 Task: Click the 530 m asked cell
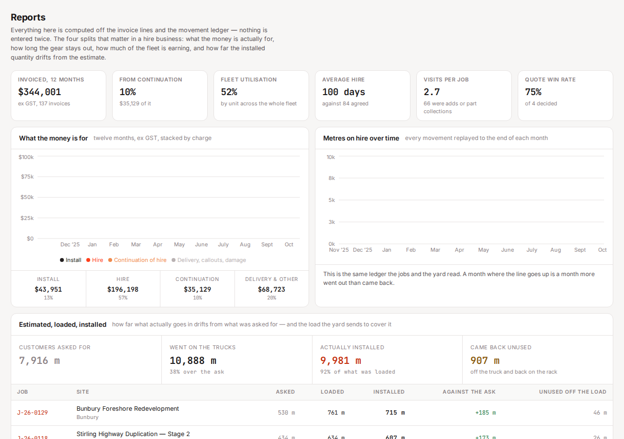click(286, 413)
